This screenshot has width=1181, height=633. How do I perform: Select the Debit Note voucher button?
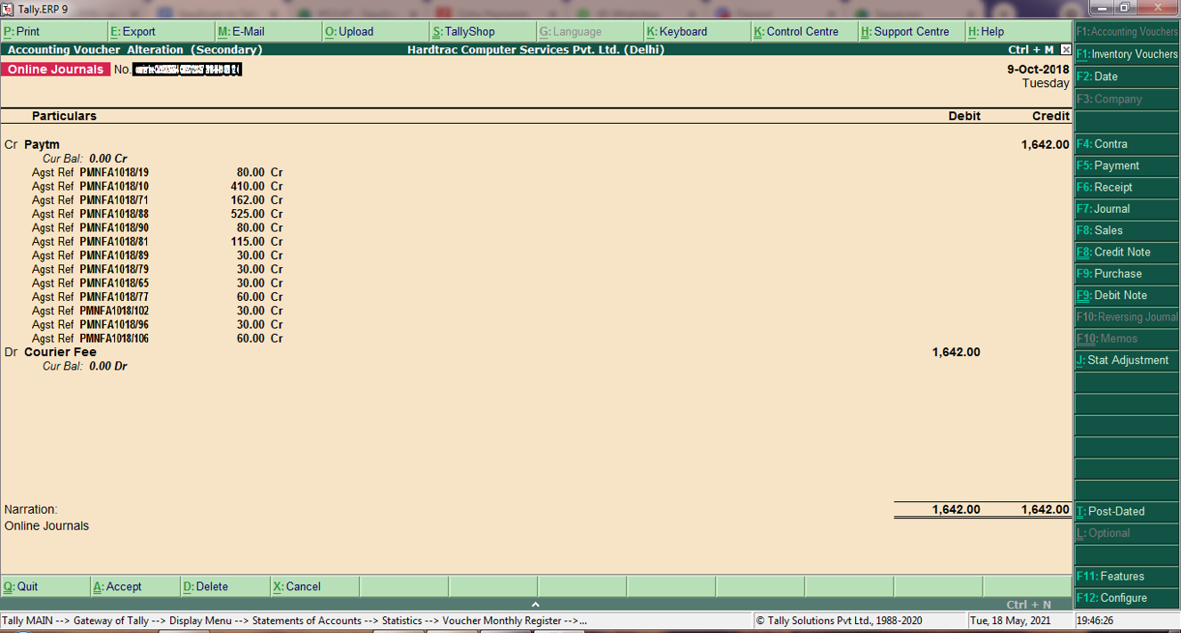click(1127, 295)
